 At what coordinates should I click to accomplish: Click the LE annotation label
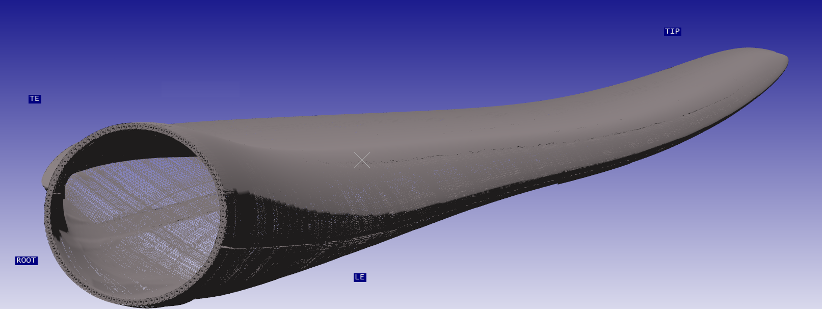pos(360,277)
